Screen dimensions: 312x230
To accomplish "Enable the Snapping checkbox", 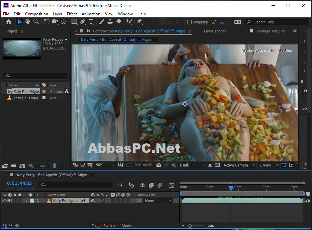I will click(x=189, y=22).
